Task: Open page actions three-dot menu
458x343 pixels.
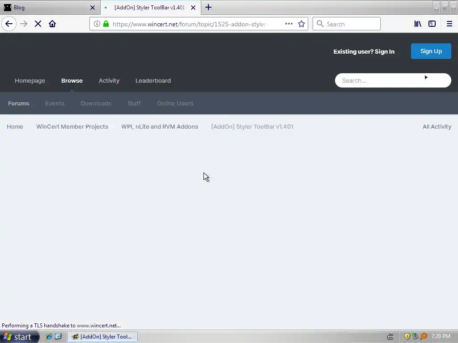Action: click(289, 24)
